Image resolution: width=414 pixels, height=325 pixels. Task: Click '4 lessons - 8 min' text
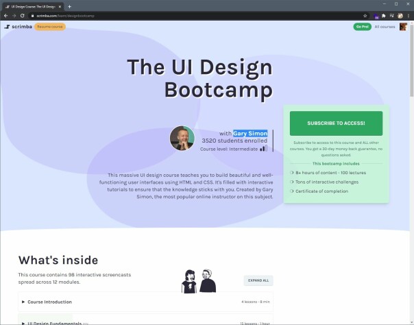click(256, 302)
